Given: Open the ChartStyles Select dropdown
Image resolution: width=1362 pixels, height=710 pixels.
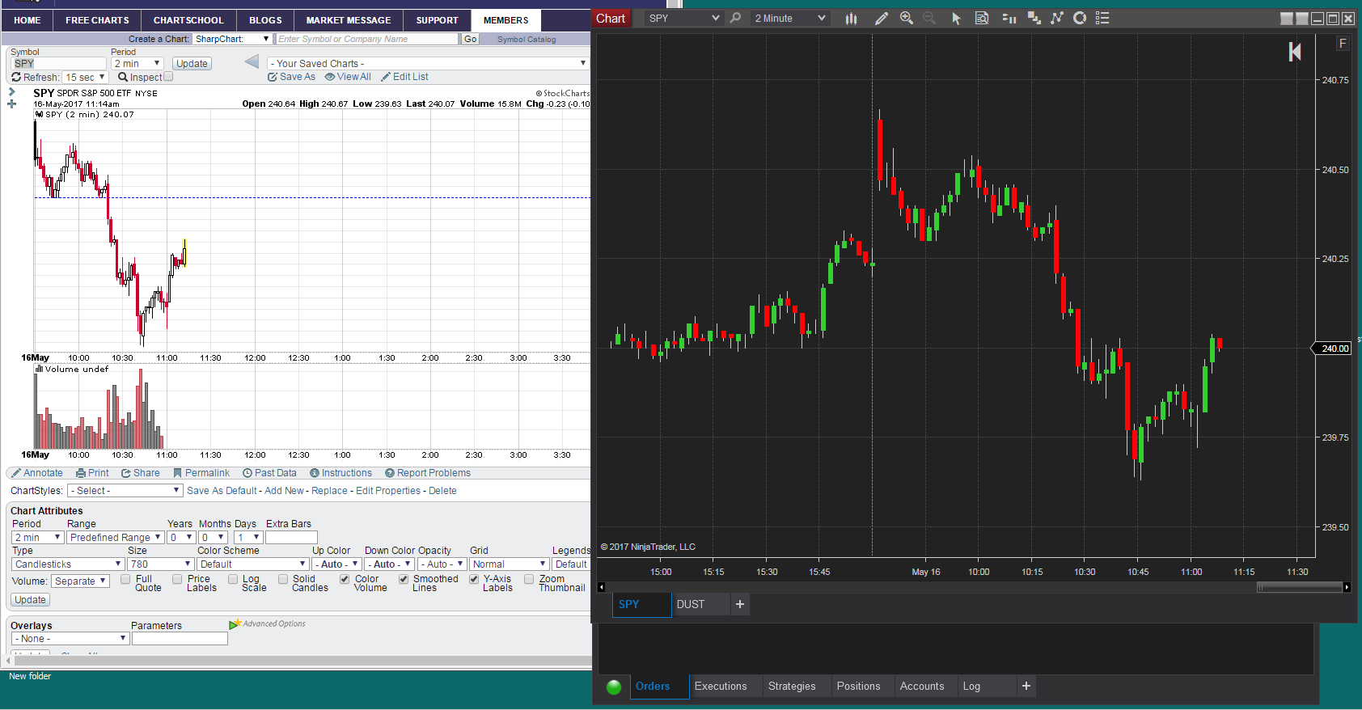Looking at the screenshot, I should 125,491.
